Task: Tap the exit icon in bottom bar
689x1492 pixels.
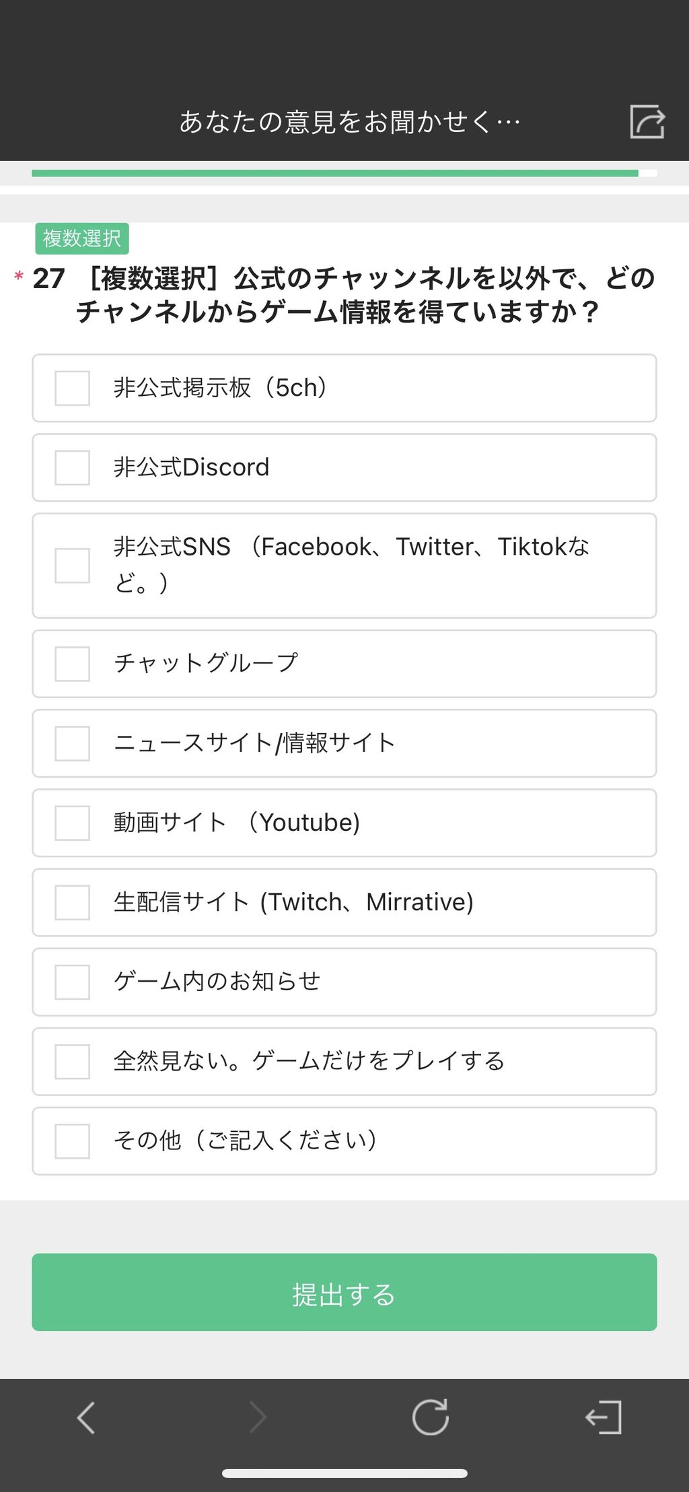Action: [603, 1417]
